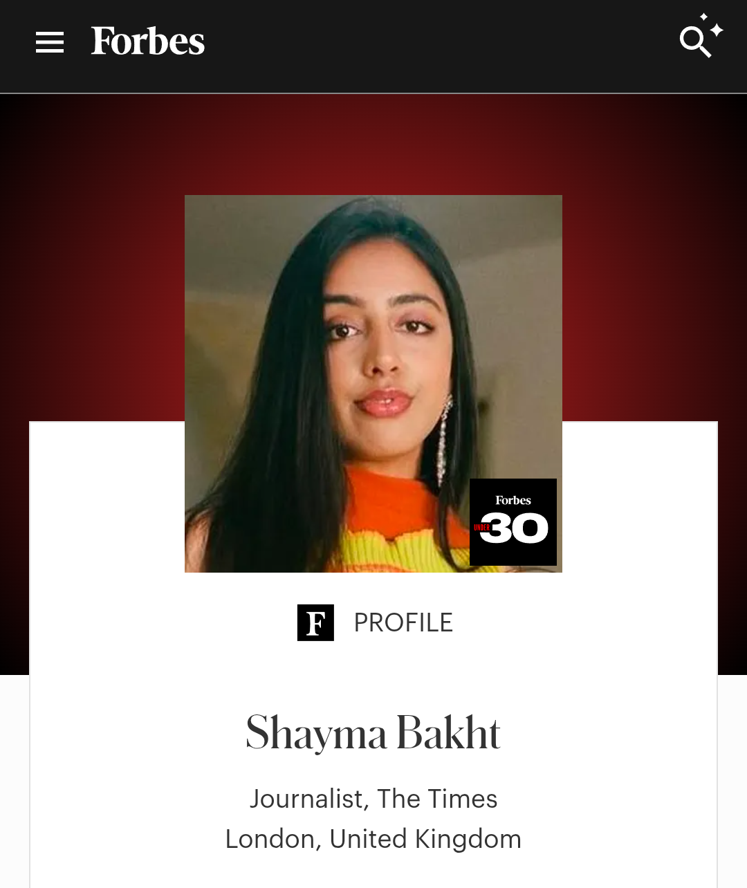Tap the sparkle stars beside search icon

click(712, 25)
